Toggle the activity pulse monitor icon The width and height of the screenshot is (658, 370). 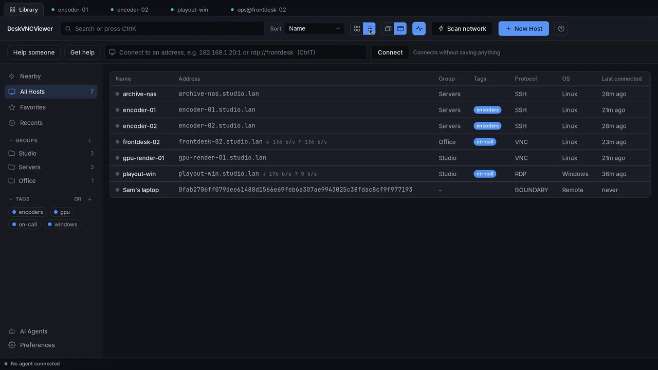419,29
